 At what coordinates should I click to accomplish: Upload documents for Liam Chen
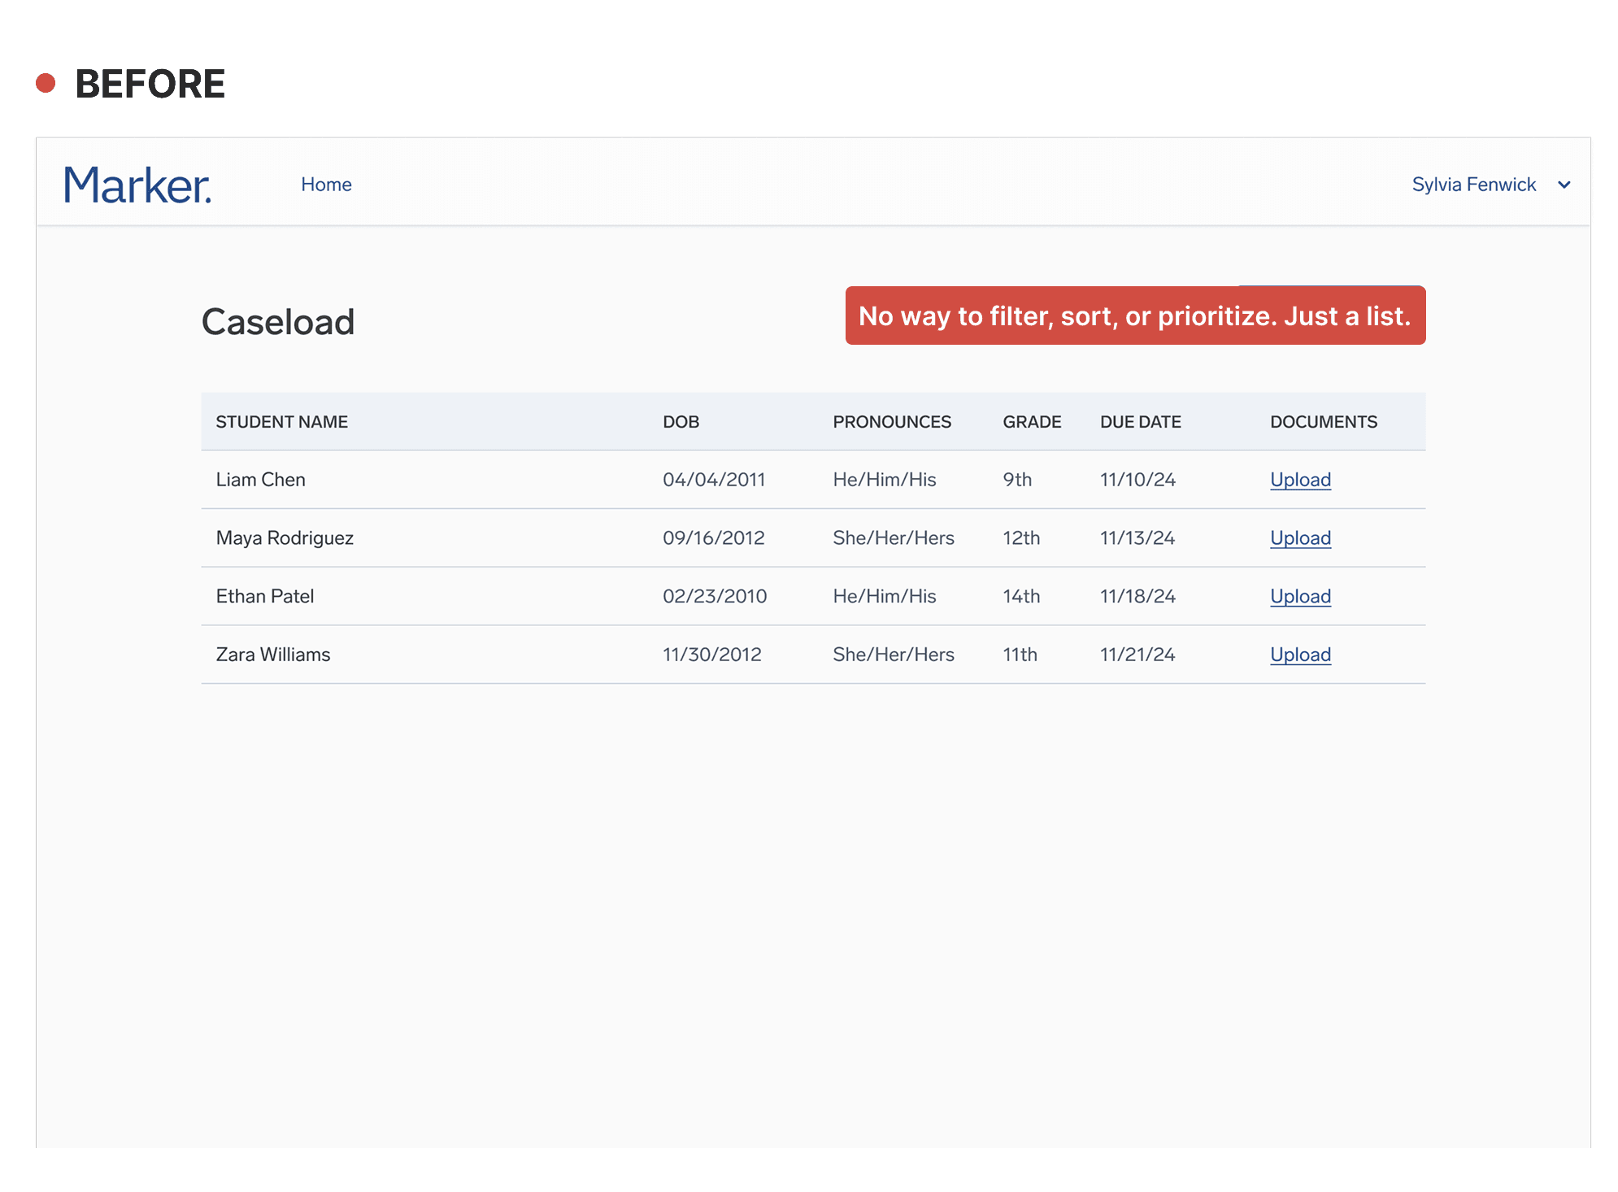pyautogui.click(x=1300, y=480)
